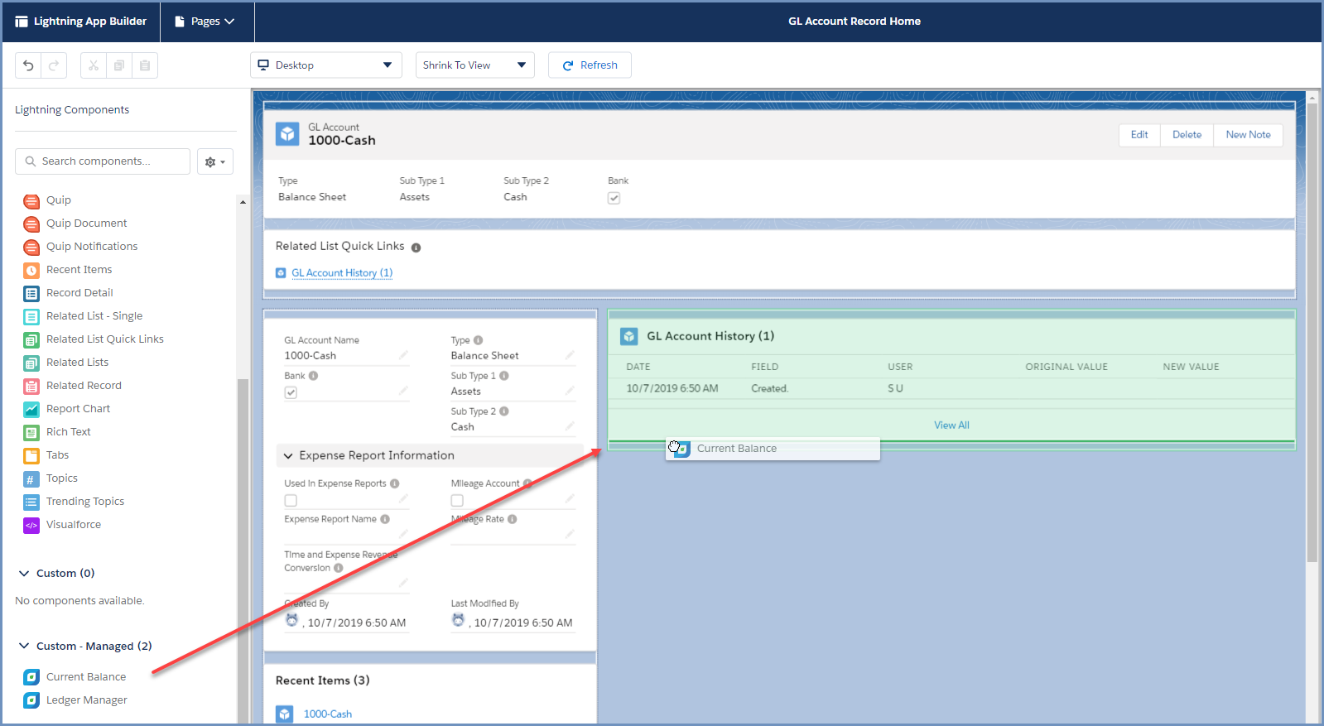Click the edit pencil beside GL Account Name
This screenshot has width=1324, height=726.
[x=403, y=355]
